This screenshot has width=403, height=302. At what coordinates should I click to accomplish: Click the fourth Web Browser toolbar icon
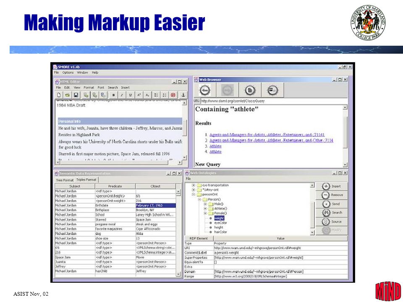[272, 90]
